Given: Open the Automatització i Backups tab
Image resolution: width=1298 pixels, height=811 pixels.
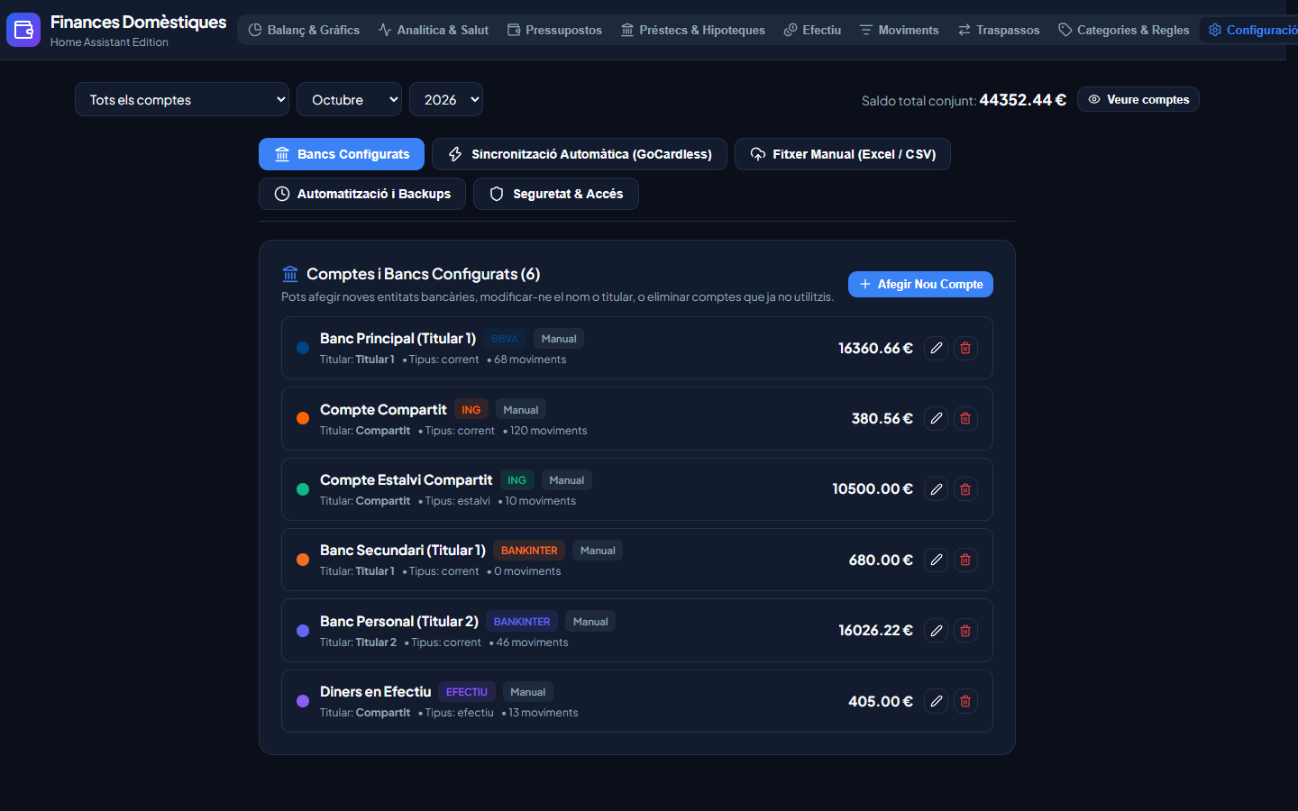Looking at the screenshot, I should coord(362,194).
